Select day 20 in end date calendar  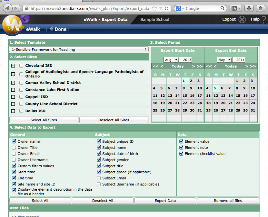coord(223,103)
